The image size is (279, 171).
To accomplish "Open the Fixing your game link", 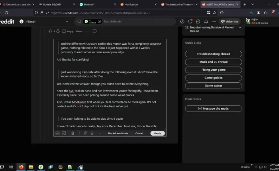I will coord(213,70).
